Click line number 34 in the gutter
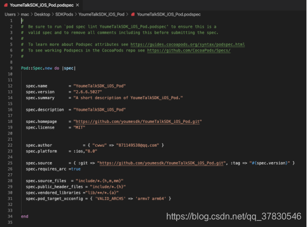Viewport: 307px width, 227px height. point(10,216)
